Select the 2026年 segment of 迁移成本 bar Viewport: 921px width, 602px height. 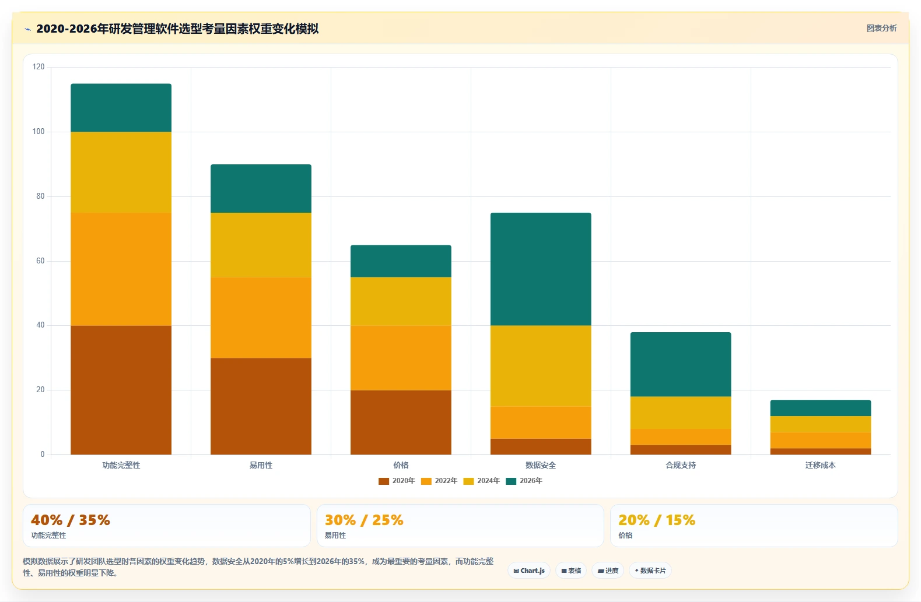coord(821,408)
